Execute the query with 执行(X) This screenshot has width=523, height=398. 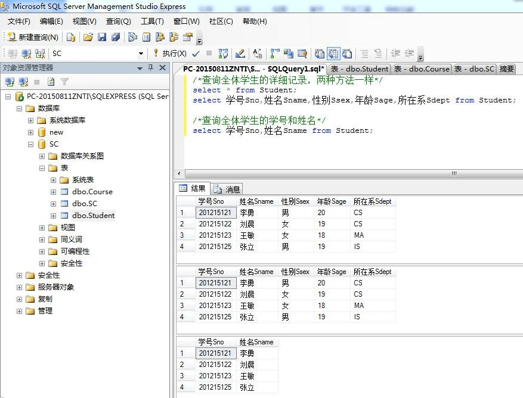170,54
